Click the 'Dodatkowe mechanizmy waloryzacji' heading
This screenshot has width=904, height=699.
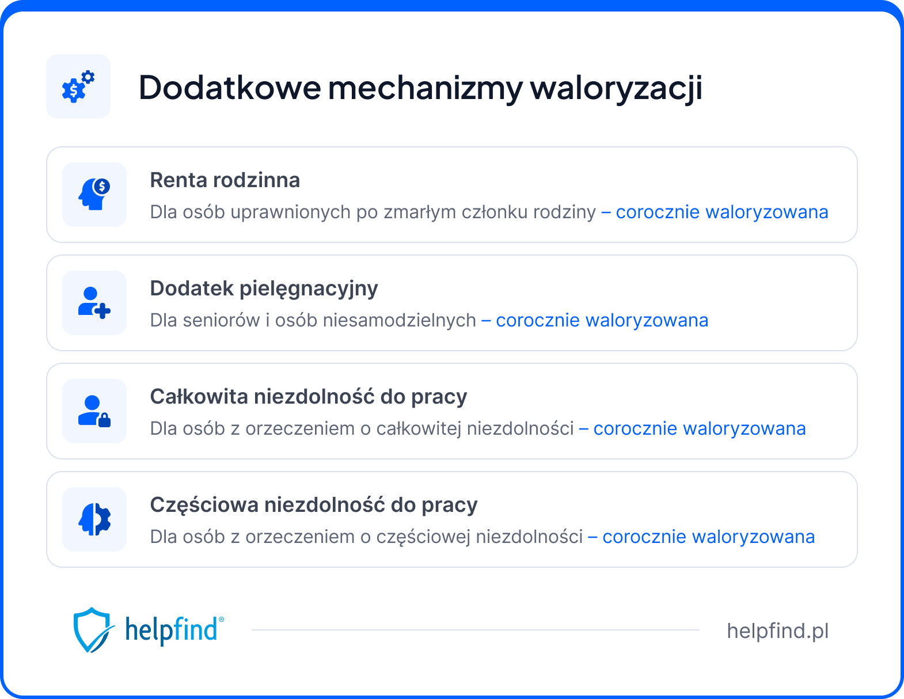(420, 88)
